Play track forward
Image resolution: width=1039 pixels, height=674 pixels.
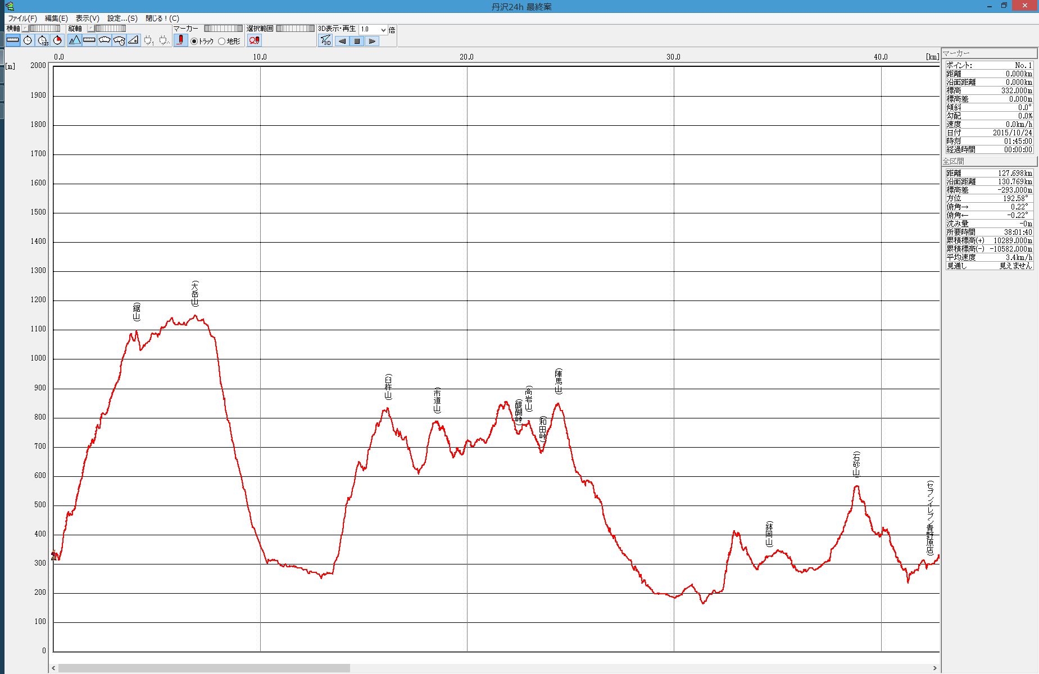372,41
